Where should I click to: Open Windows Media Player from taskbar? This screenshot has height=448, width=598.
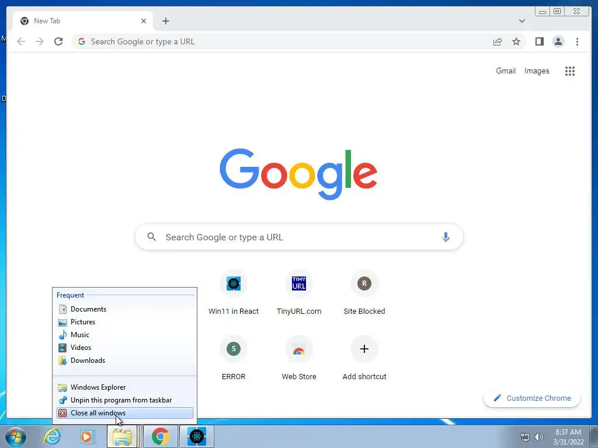[87, 436]
